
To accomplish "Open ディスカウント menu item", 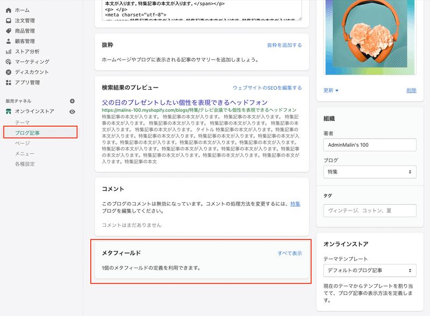I will (x=32, y=72).
